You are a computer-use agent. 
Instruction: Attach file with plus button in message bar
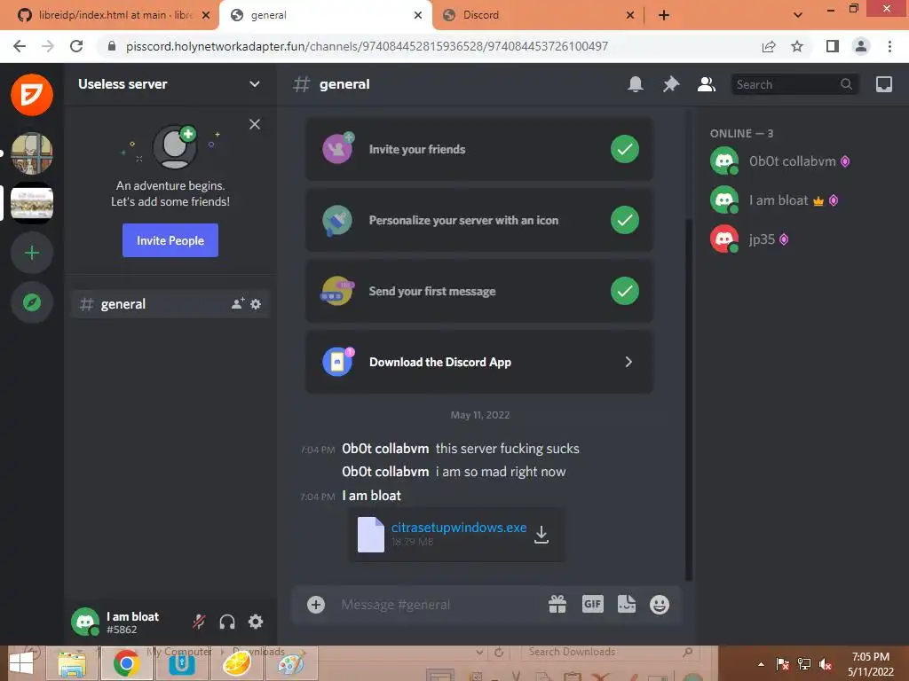(x=316, y=605)
